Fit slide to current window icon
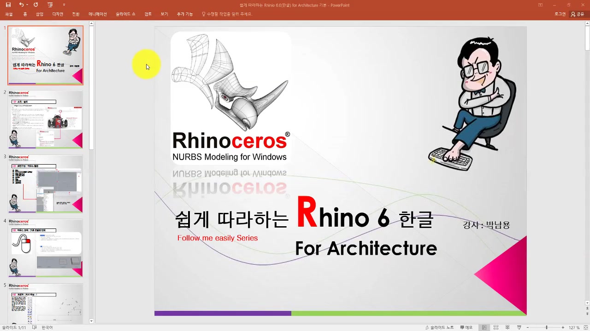 (x=586, y=327)
